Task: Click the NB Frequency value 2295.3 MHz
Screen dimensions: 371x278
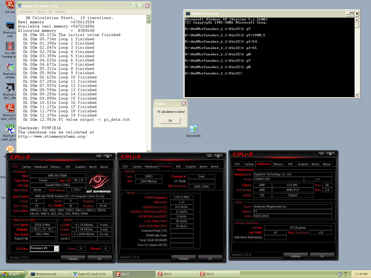Action: coord(201,187)
